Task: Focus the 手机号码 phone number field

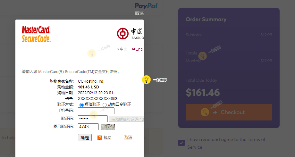Action: coord(96,111)
